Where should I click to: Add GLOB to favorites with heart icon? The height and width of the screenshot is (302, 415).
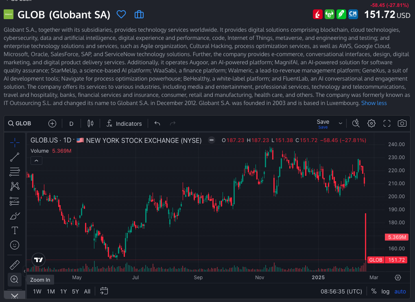tap(121, 14)
